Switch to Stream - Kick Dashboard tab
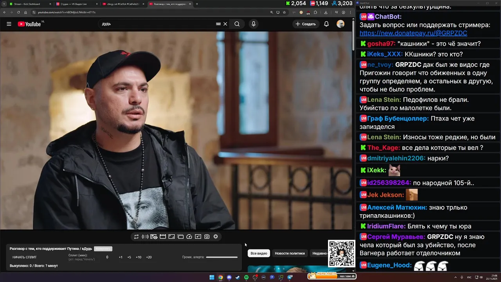This screenshot has width=501, height=282. (29, 4)
